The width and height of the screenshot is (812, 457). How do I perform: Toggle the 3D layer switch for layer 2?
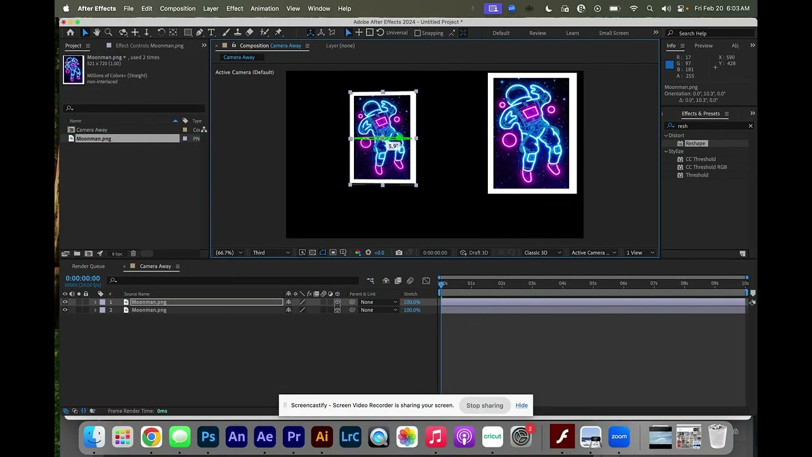click(337, 310)
